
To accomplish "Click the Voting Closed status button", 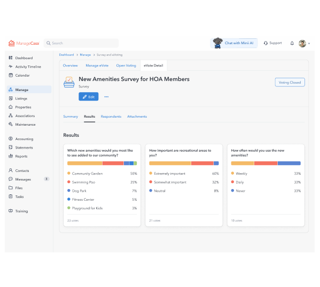I will [x=290, y=83].
